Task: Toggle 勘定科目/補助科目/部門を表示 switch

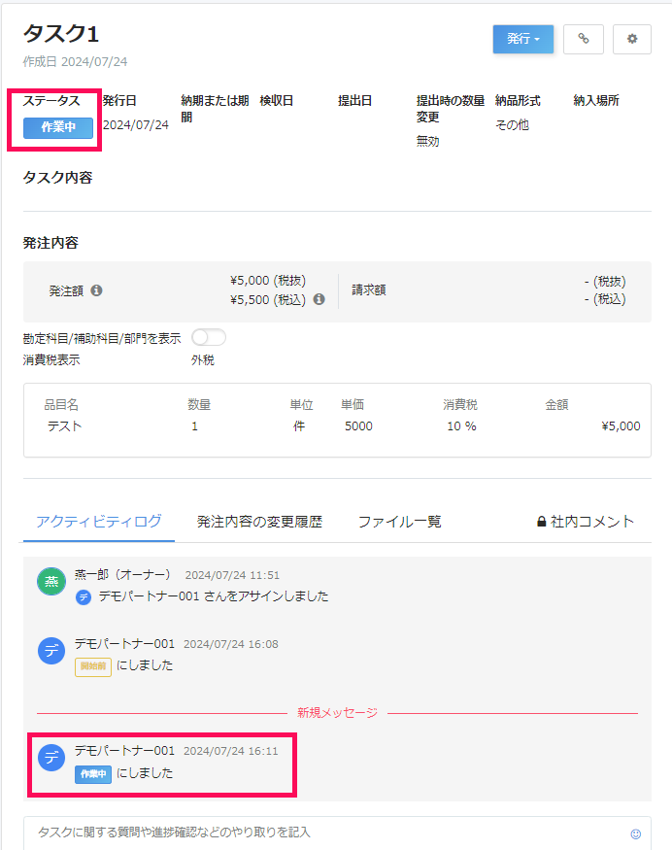Action: [x=209, y=337]
